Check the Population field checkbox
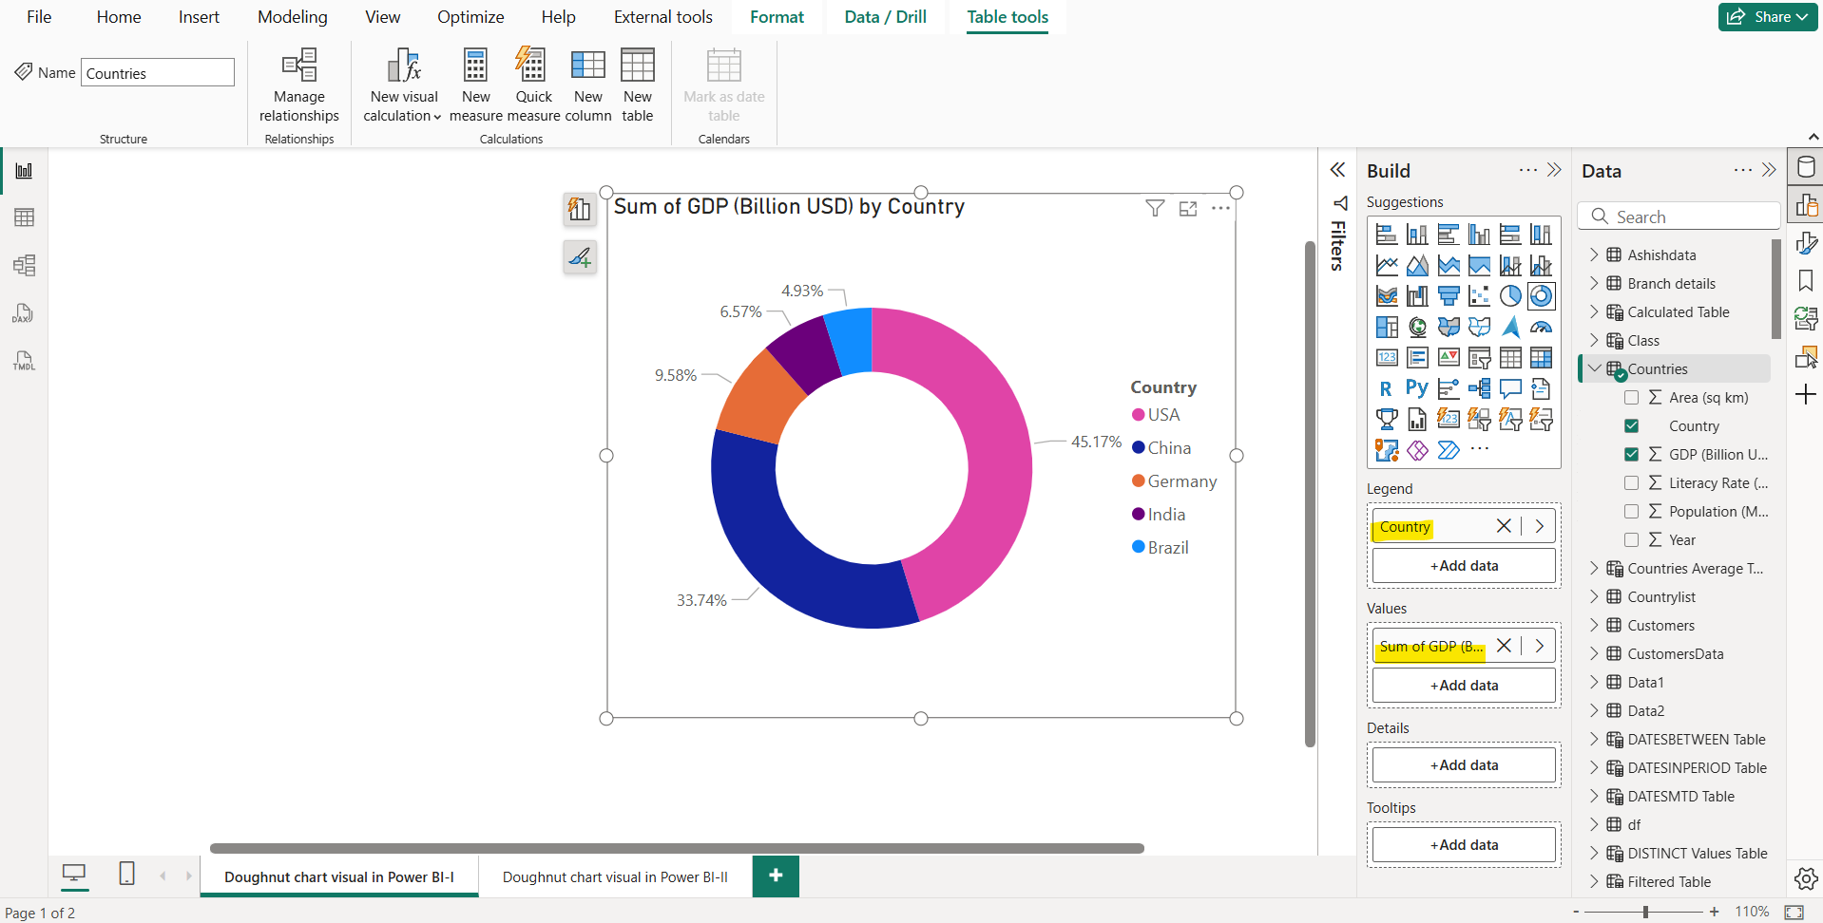Image resolution: width=1823 pixels, height=923 pixels. pos(1632,511)
